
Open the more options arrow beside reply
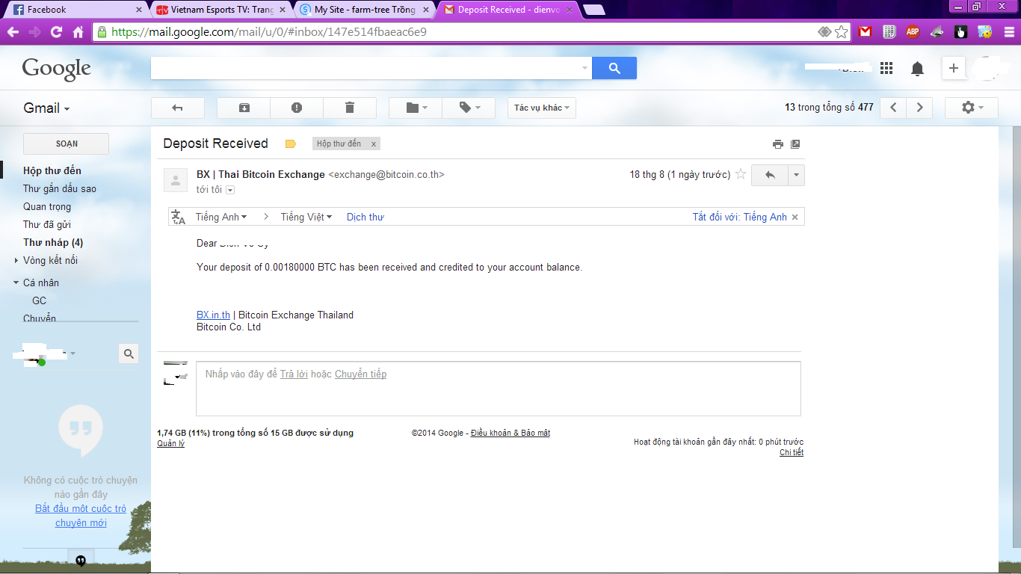(797, 175)
